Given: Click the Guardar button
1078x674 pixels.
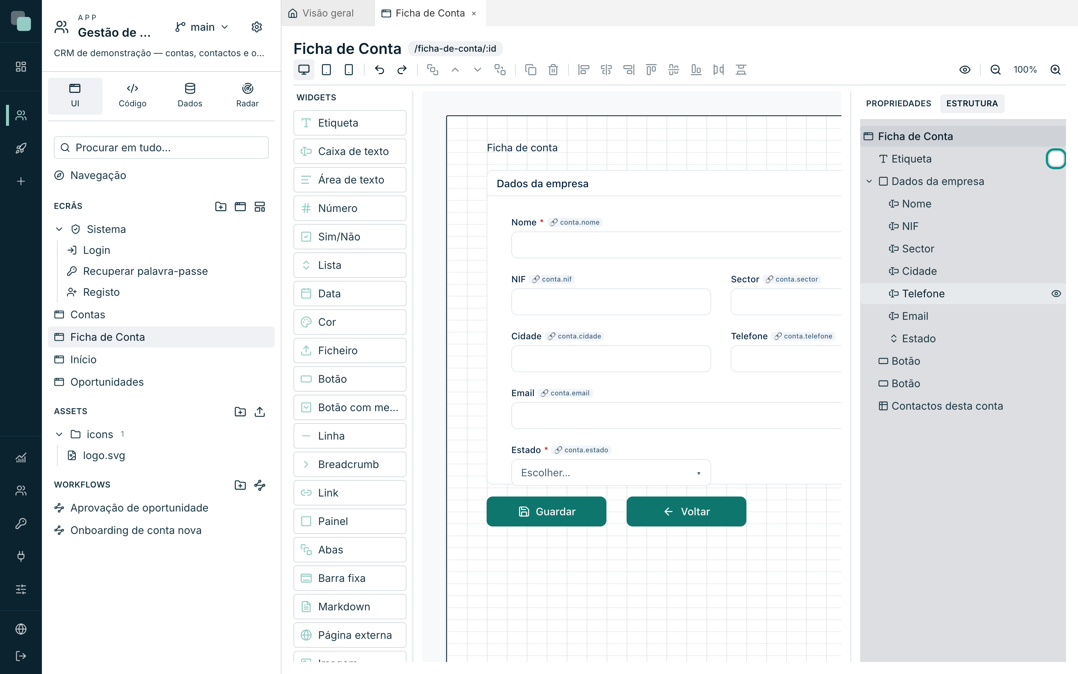Looking at the screenshot, I should [546, 511].
